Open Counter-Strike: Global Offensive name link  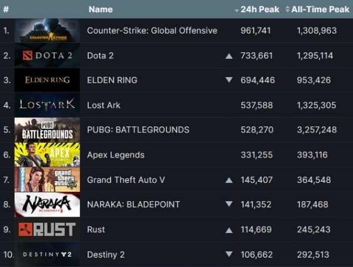152,31
